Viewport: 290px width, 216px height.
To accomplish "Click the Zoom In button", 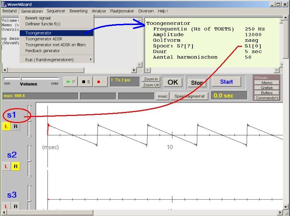I will coord(151,79).
